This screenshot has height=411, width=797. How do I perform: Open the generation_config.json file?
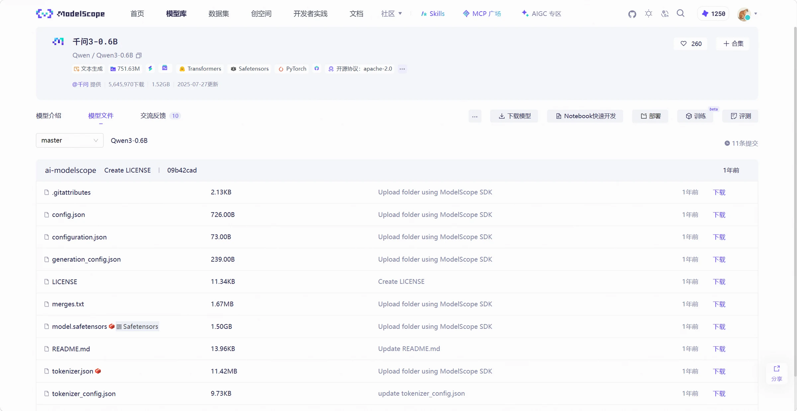click(86, 259)
